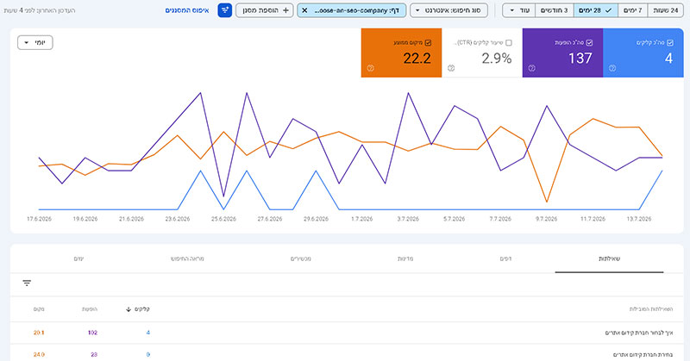Switch to the מראה החיפוש tab
This screenshot has height=361, width=690.
click(187, 259)
